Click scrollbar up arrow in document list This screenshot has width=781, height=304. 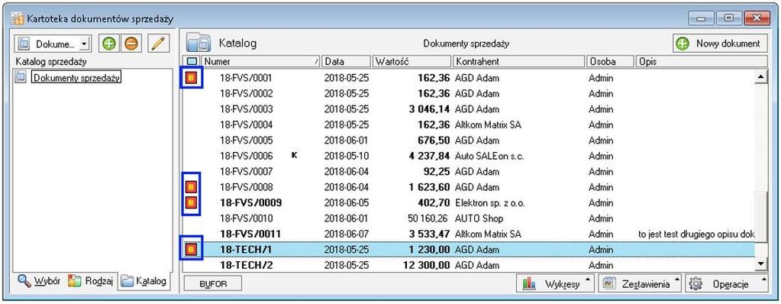[x=761, y=76]
